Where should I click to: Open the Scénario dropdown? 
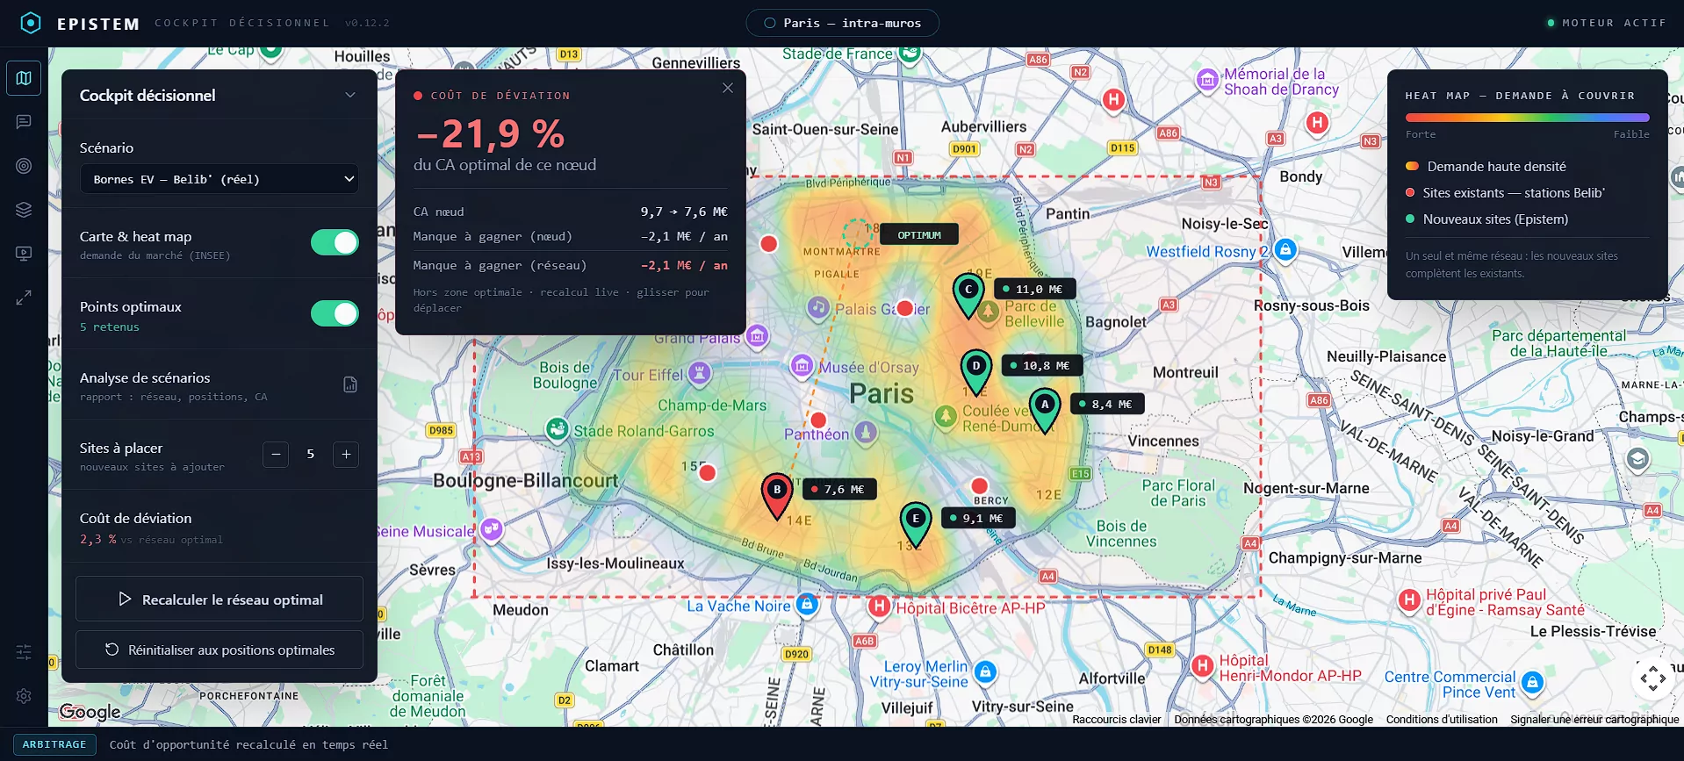pyautogui.click(x=219, y=179)
